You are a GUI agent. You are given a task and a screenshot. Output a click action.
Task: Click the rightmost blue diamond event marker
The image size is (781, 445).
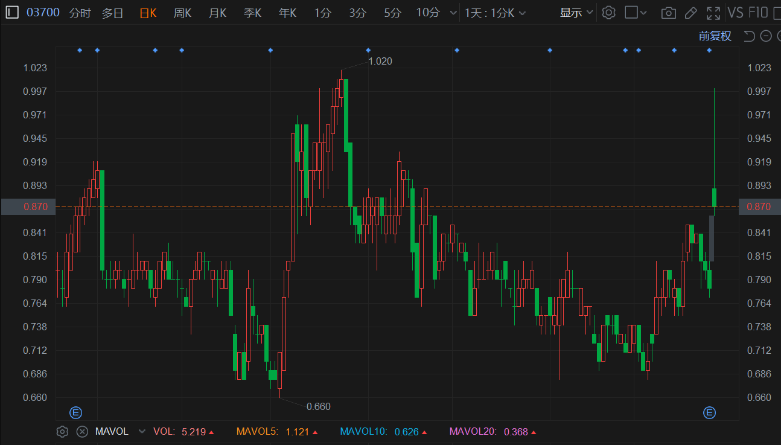click(709, 50)
